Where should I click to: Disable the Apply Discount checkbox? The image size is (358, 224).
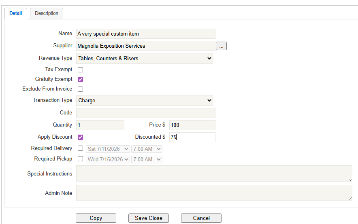[x=80, y=137]
